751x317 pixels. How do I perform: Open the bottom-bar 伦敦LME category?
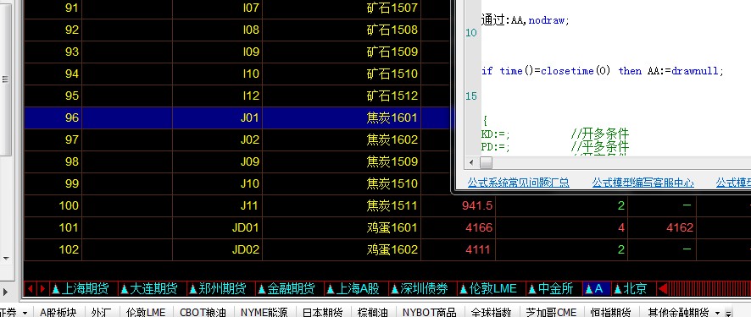(x=145, y=312)
